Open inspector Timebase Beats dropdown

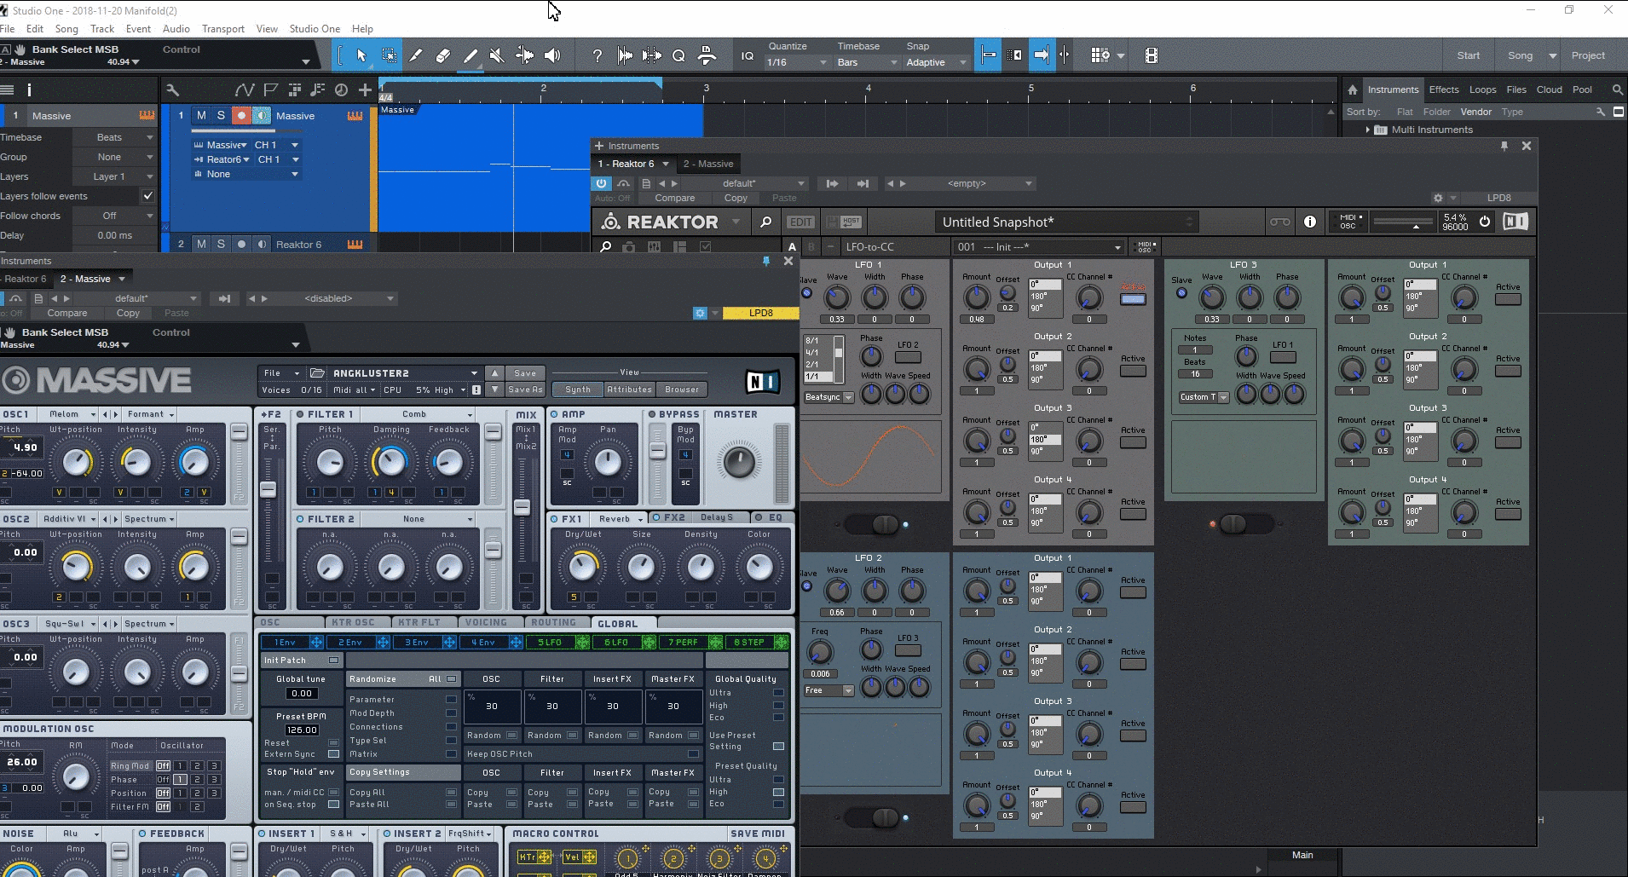(x=114, y=137)
